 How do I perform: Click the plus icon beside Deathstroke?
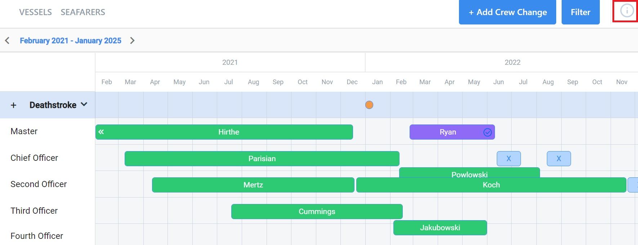14,105
